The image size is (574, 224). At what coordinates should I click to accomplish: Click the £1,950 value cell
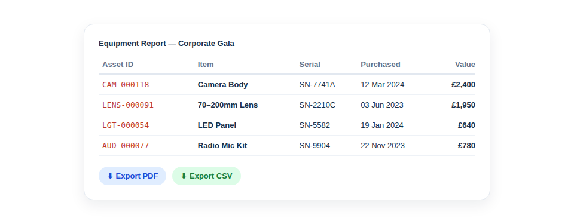click(463, 105)
